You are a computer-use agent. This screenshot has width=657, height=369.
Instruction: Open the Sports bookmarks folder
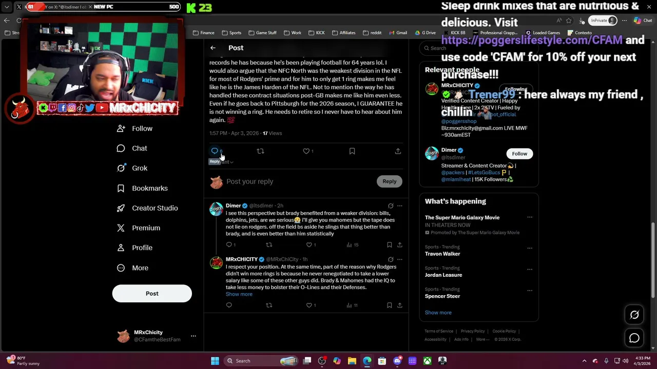pyautogui.click(x=231, y=33)
